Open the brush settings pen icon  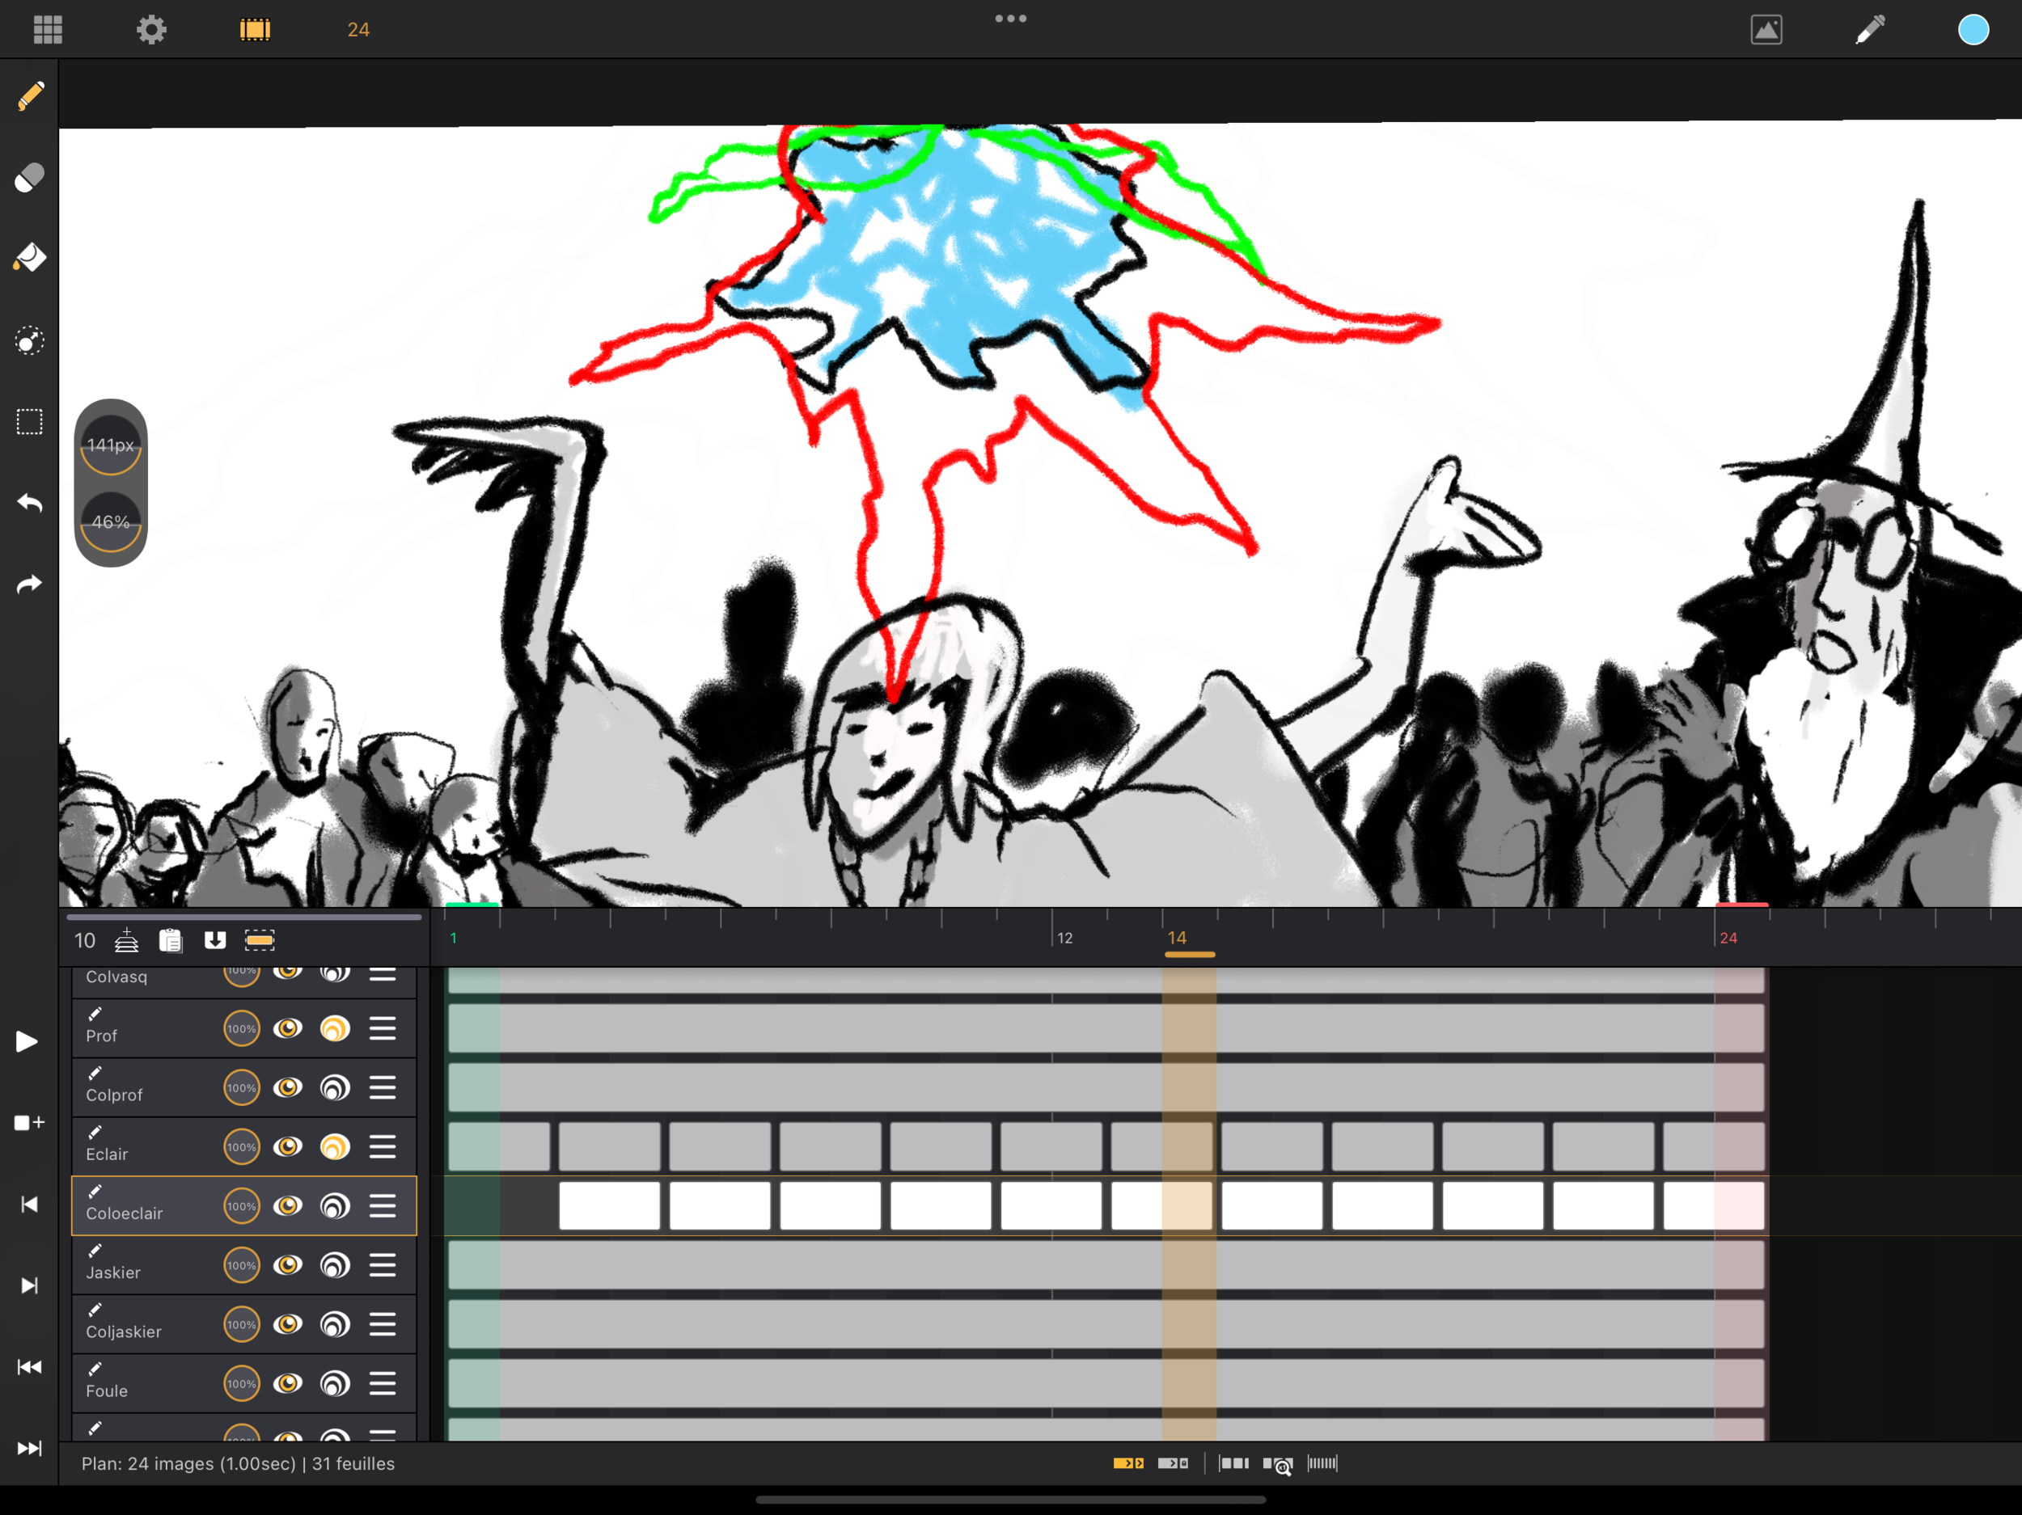[x=1869, y=29]
